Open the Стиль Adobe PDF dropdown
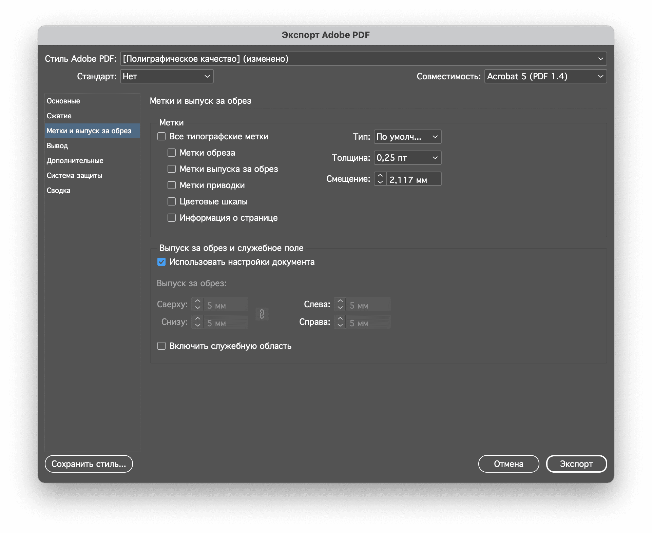The image size is (652, 533). point(363,59)
